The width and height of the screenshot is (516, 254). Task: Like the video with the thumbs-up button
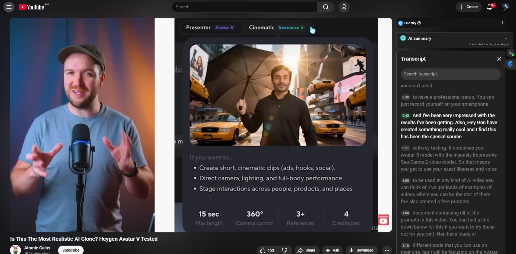267,250
